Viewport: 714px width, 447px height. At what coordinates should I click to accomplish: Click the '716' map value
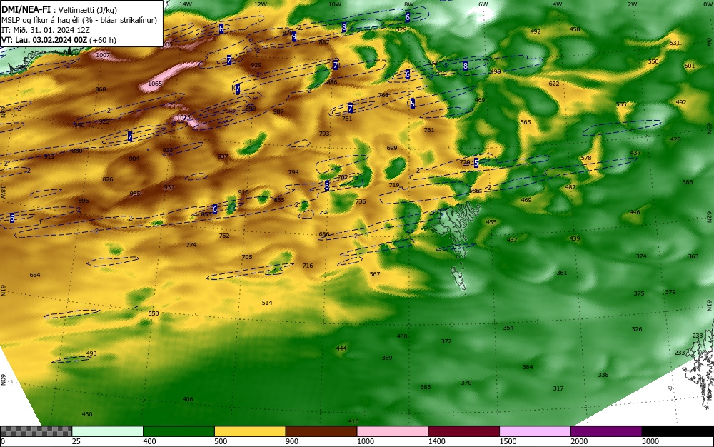pos(308,266)
